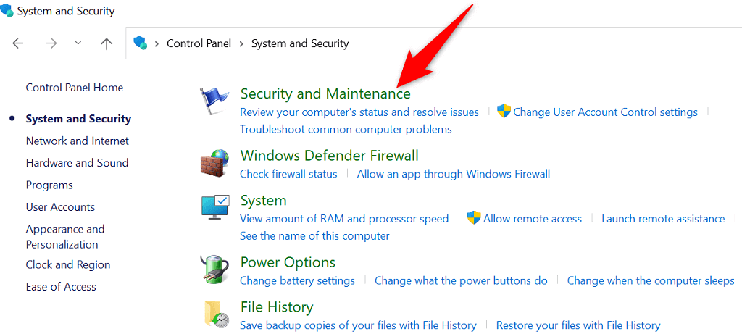The height and width of the screenshot is (334, 742).
Task: Click the Windows Defender Firewall brick icon
Action: coord(215,163)
